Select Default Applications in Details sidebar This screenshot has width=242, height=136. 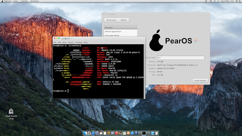pos(121,31)
